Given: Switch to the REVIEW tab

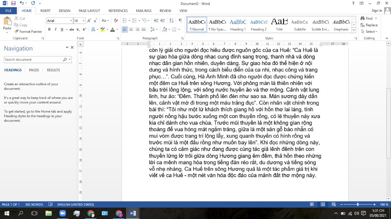Looking at the screenshot, I should pos(165,11).
